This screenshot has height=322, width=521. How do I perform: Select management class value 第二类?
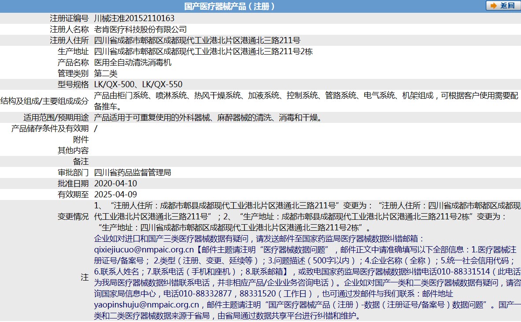click(106, 73)
